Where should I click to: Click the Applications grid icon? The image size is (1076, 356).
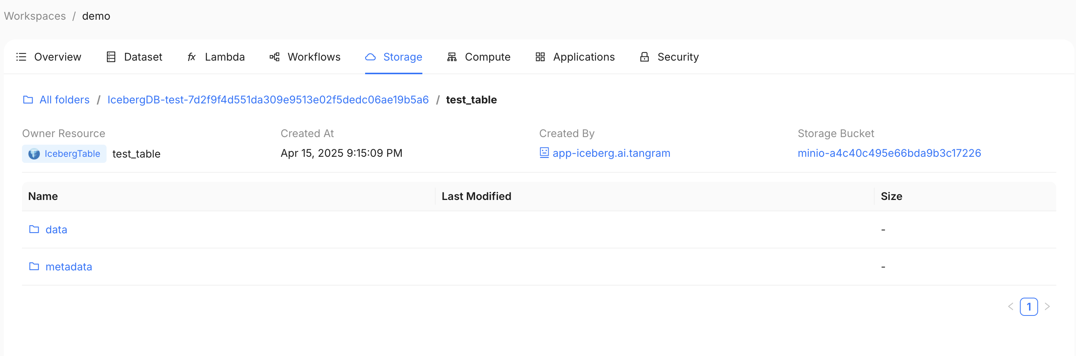click(540, 57)
